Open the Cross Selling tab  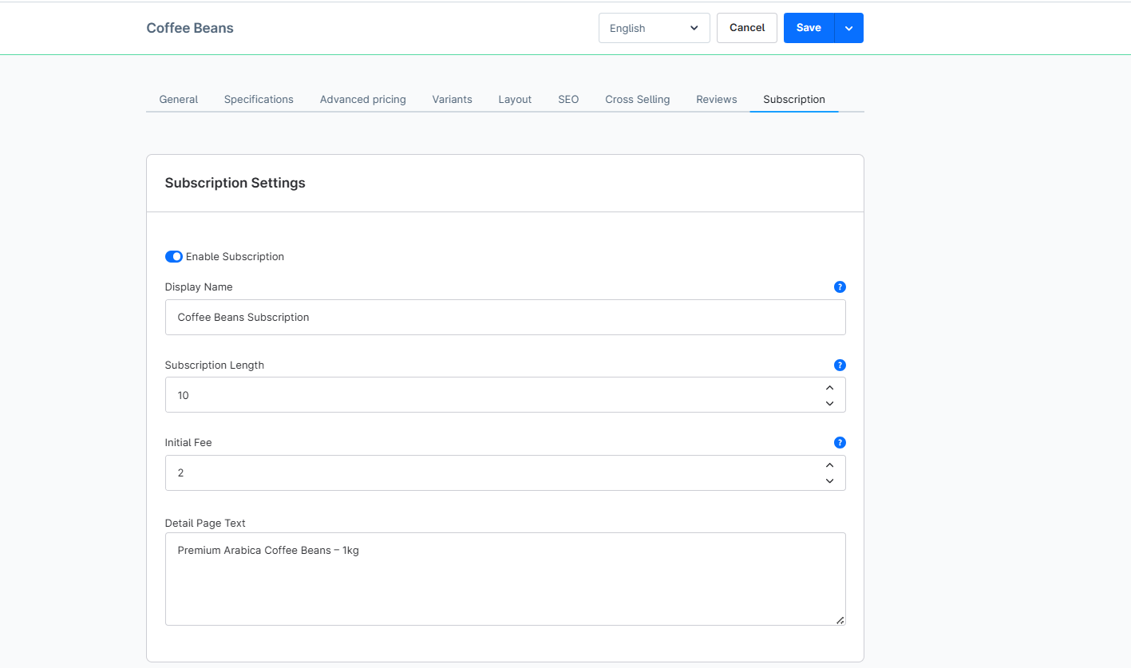637,99
